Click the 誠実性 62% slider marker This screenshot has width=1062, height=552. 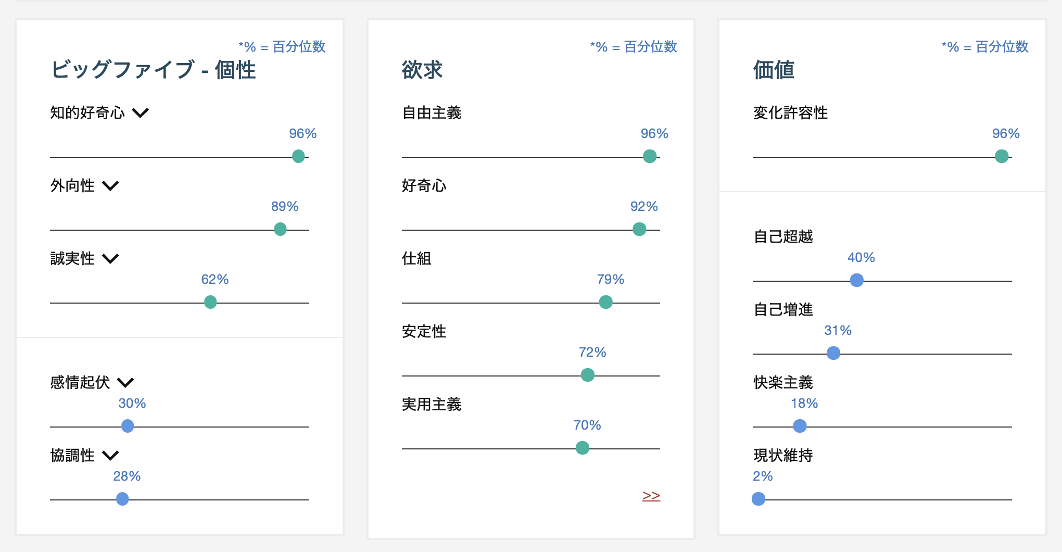point(210,302)
